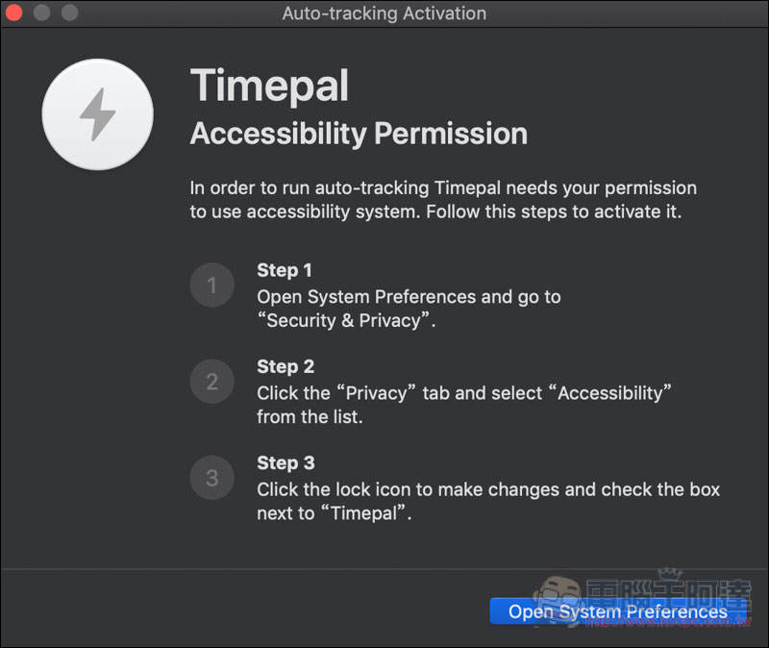The width and height of the screenshot is (769, 648).
Task: Click the Timepal heading
Action: (269, 86)
